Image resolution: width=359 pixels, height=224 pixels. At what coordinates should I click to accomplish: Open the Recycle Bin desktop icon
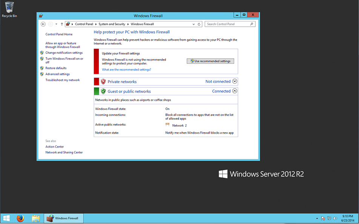[x=9, y=10]
